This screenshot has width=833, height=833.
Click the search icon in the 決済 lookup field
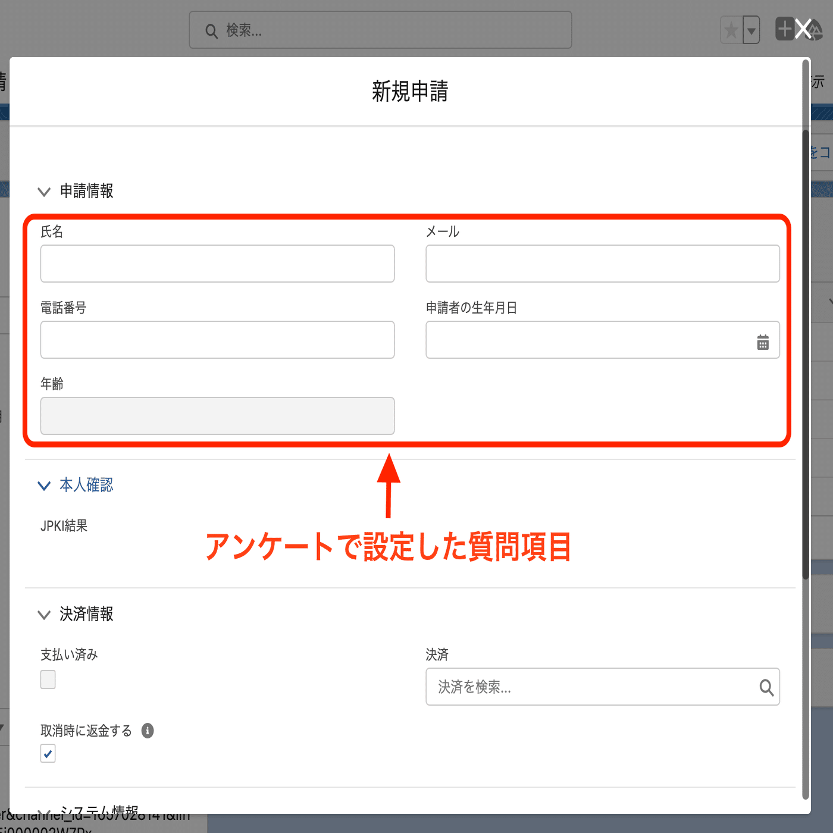(765, 687)
